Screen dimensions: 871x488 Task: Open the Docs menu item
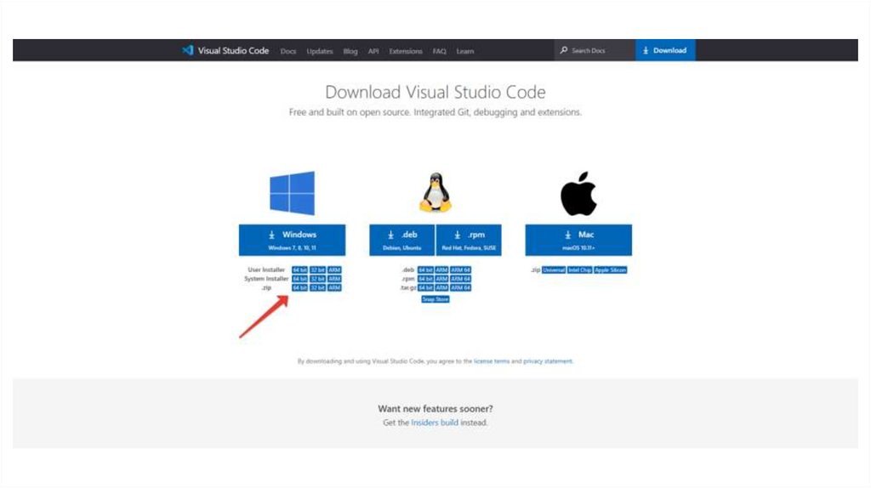[288, 51]
